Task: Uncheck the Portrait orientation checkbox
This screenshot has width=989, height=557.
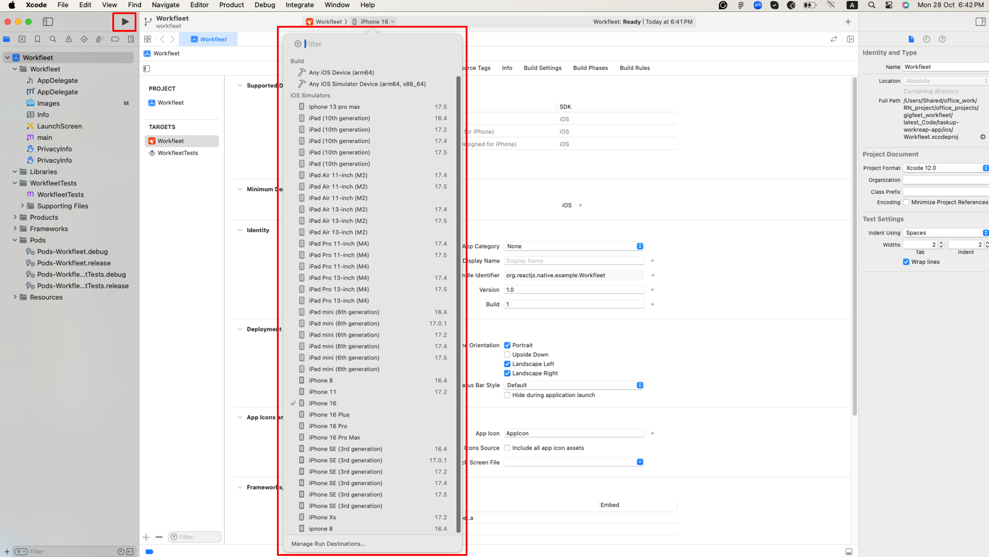Action: (507, 345)
